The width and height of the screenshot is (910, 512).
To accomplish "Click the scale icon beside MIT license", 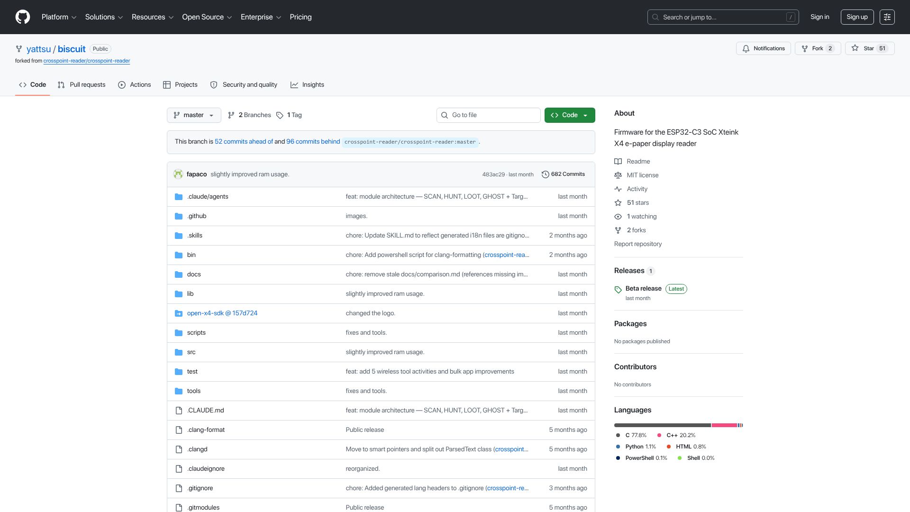I will [x=618, y=175].
